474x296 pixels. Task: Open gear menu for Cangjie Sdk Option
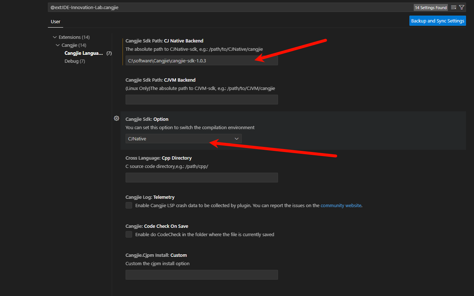117,118
